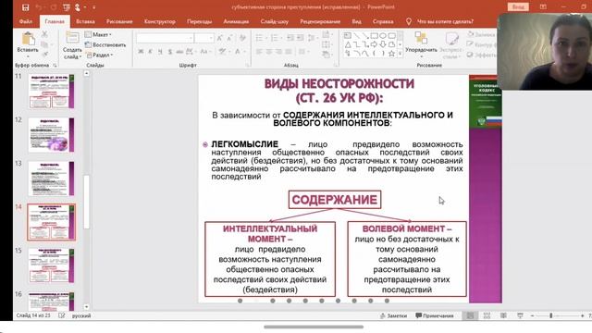This screenshot has height=333, width=592.
Task: Cut selection with scissors icon
Action: (44, 34)
